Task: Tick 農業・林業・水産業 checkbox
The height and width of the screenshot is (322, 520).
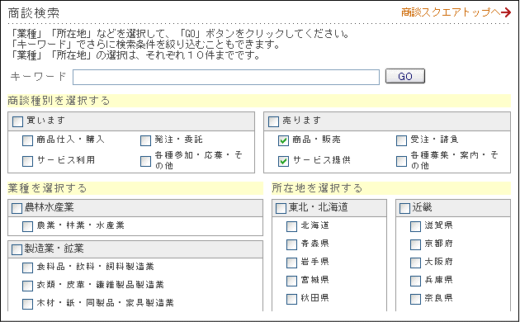Action: click(x=27, y=226)
